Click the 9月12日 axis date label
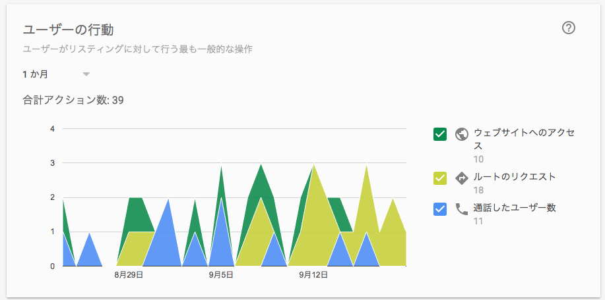The width and height of the screenshot is (605, 300). (x=313, y=275)
